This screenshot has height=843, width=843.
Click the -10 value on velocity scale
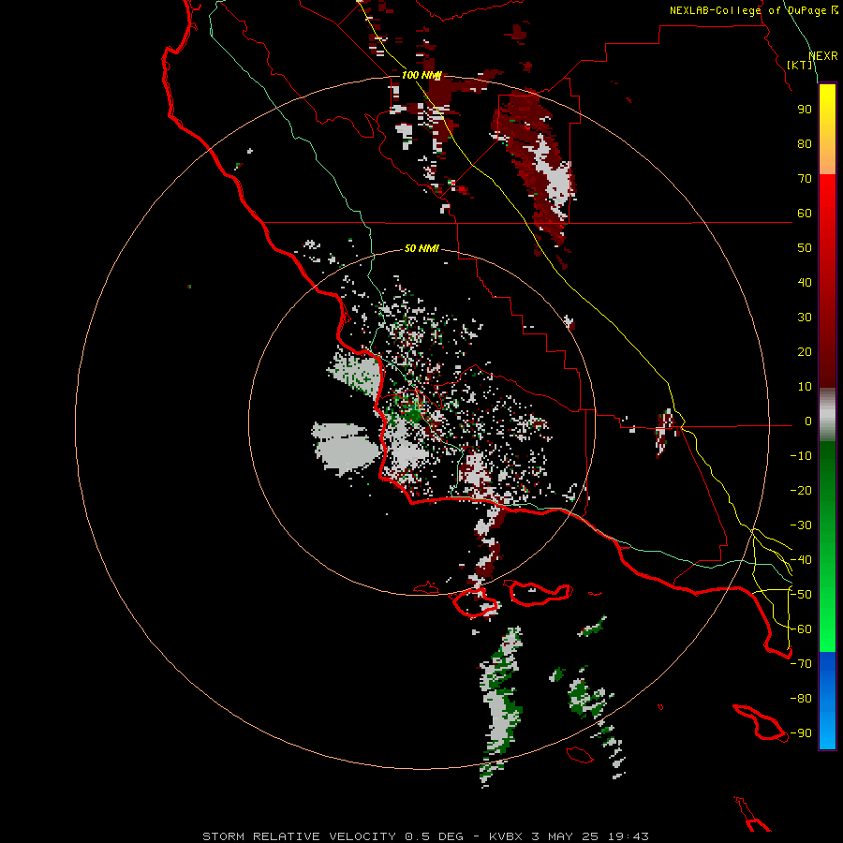click(801, 456)
